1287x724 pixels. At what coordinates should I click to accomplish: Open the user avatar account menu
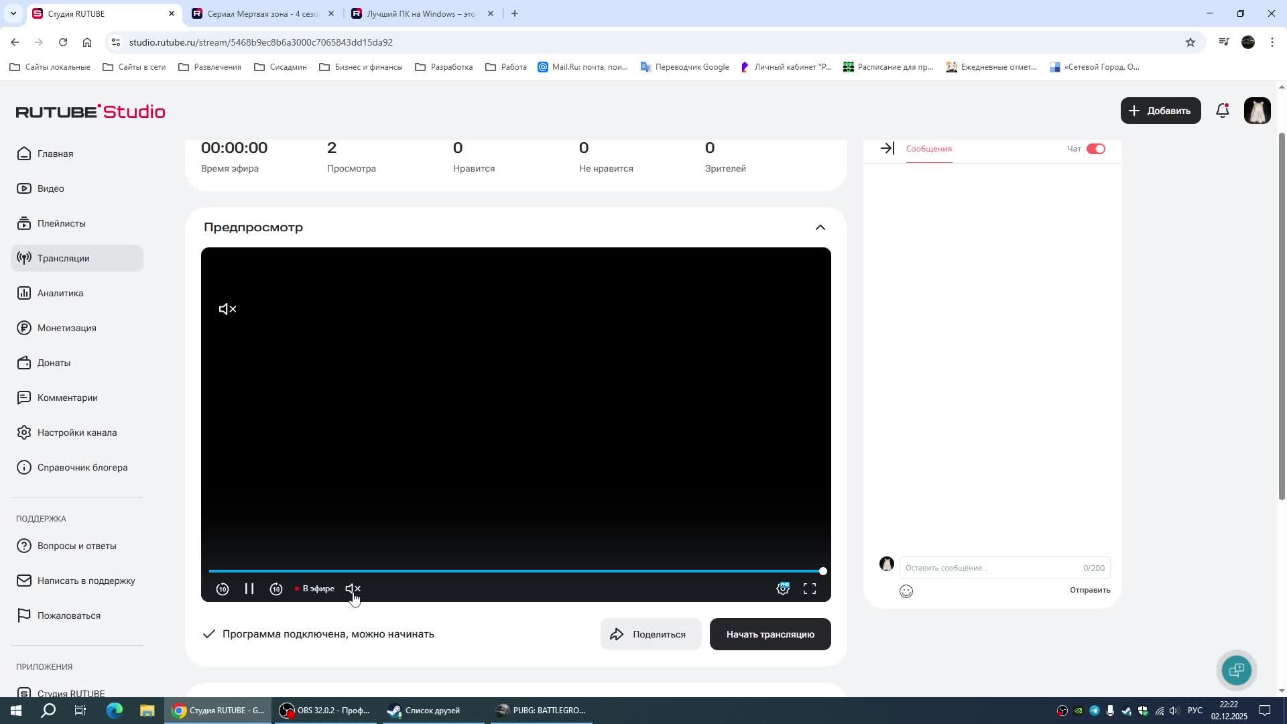pos(1257,111)
